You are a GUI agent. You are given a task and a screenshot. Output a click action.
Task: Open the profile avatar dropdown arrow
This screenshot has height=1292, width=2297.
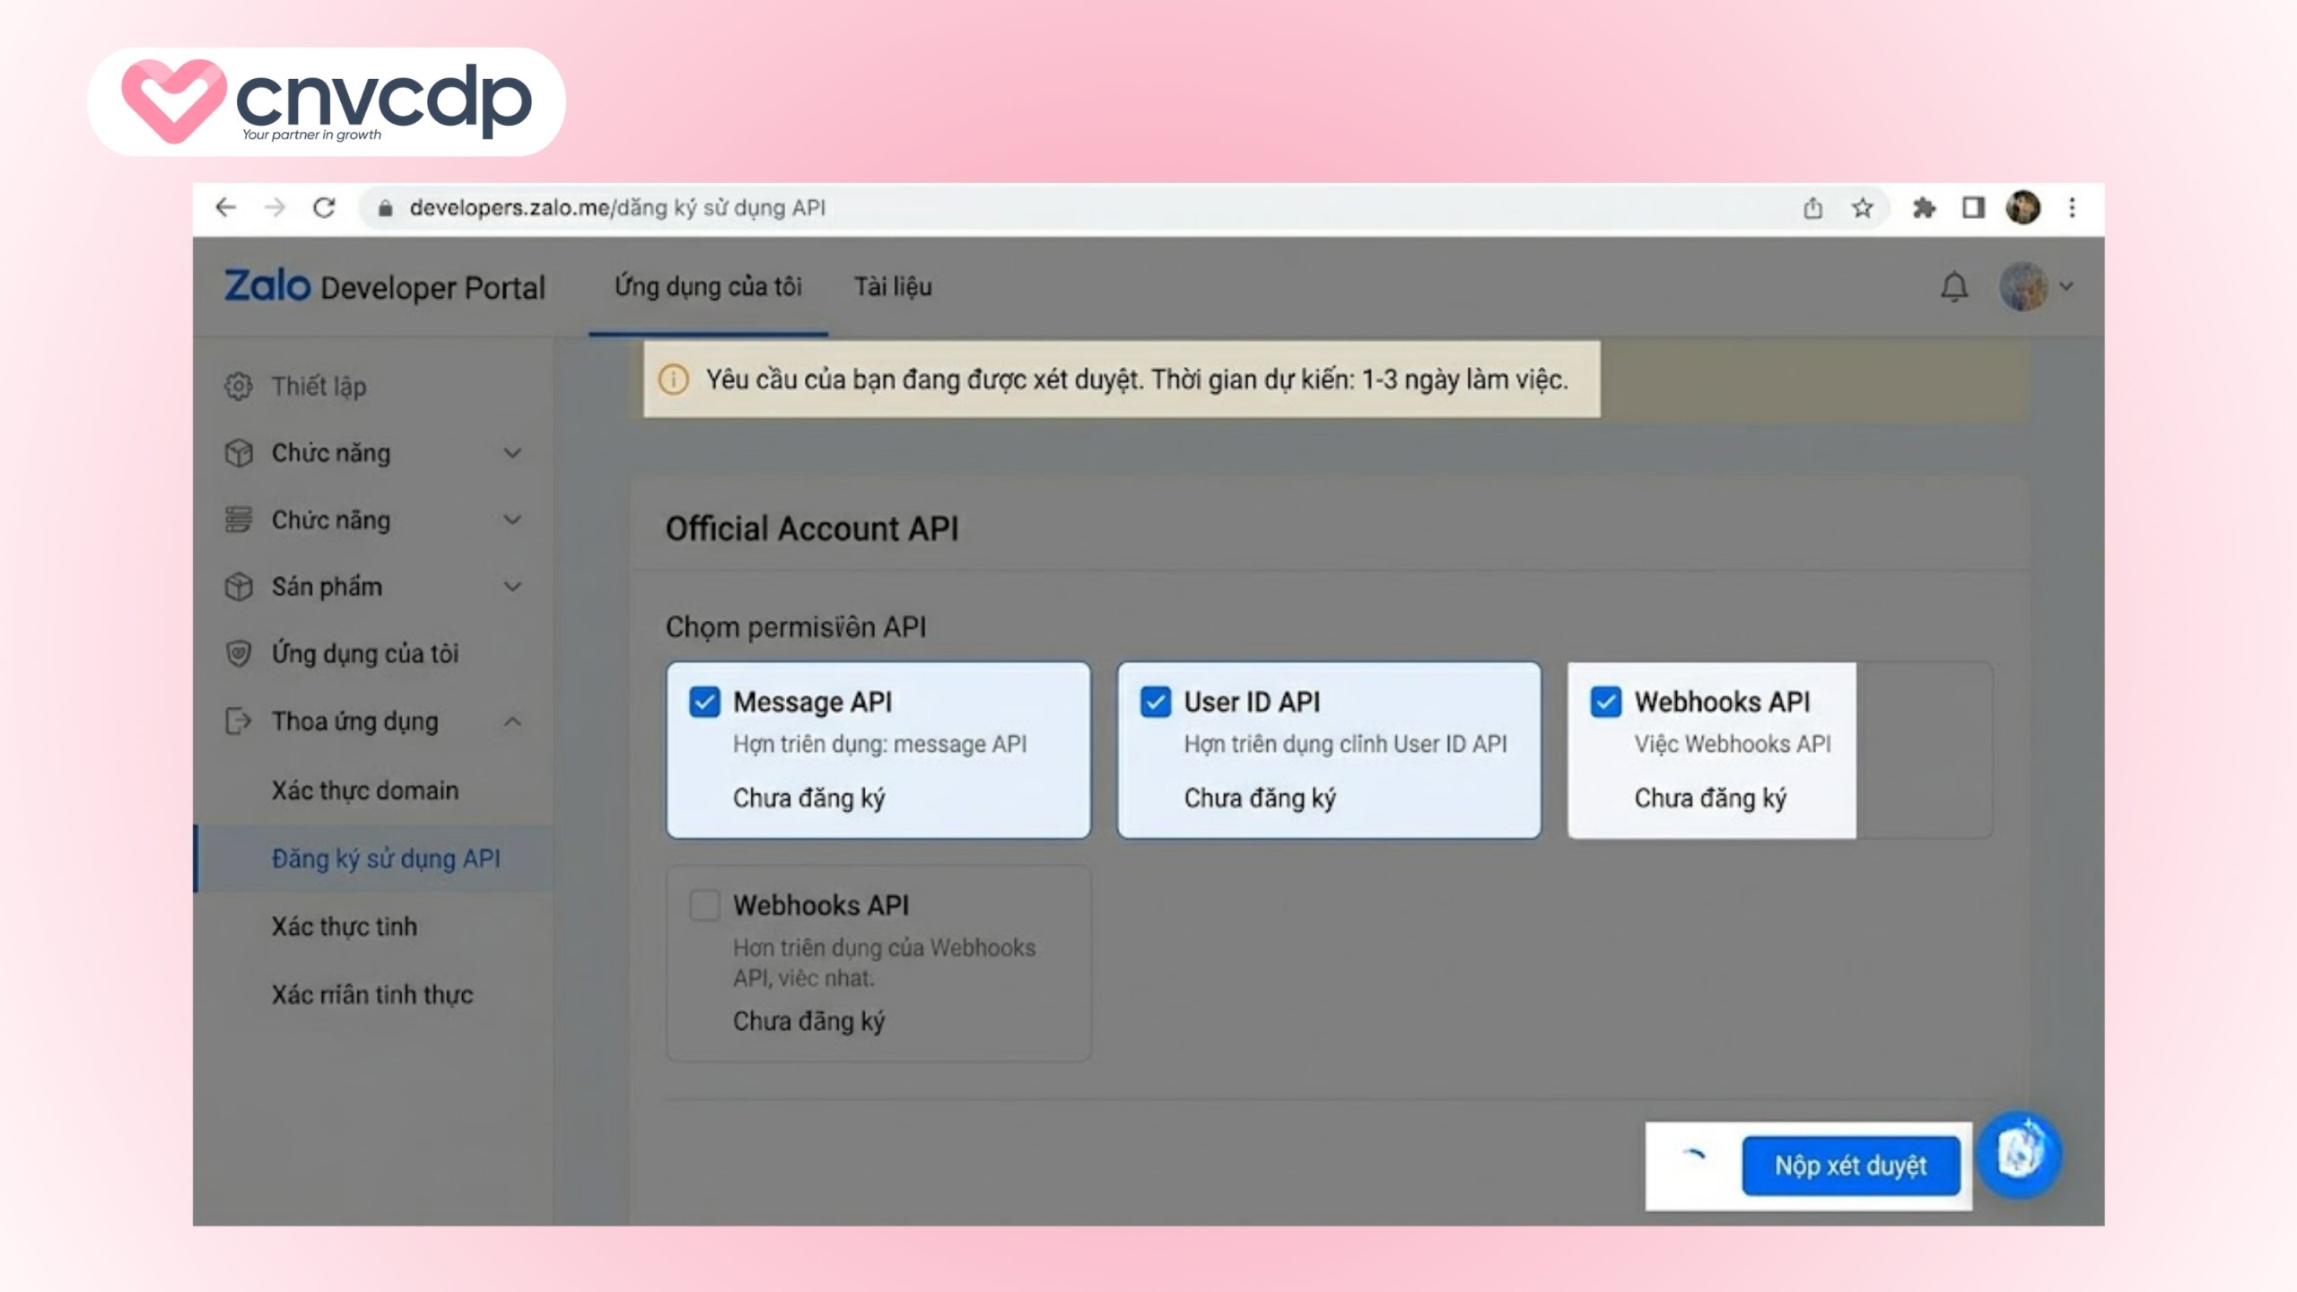(x=2068, y=287)
